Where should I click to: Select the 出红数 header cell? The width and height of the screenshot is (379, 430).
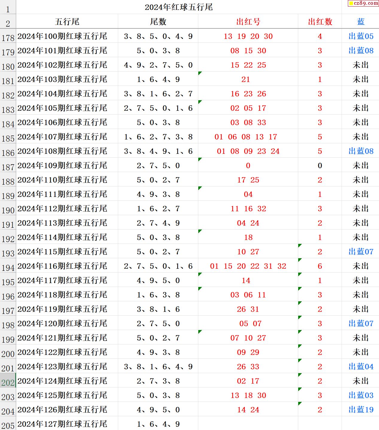320,22
